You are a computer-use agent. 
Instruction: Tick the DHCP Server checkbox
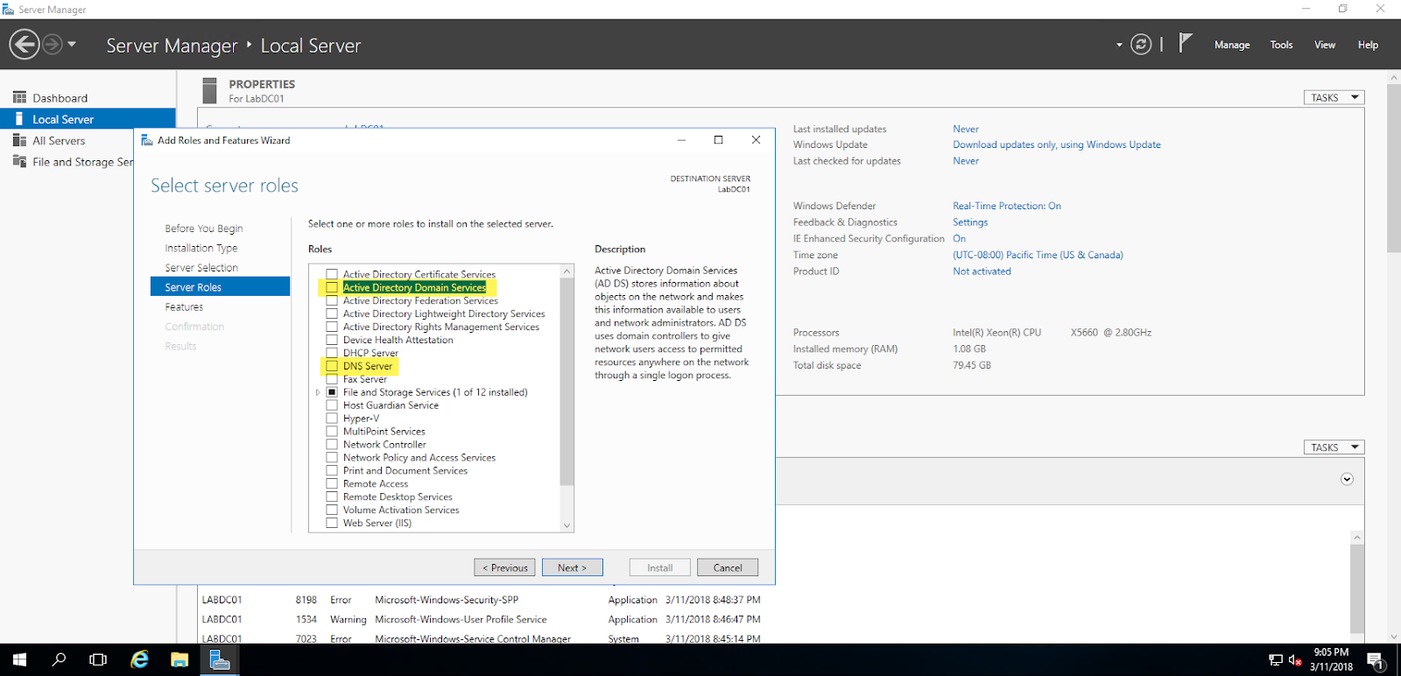tap(332, 353)
